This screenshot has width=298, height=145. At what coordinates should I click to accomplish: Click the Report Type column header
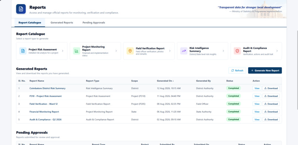92,81
